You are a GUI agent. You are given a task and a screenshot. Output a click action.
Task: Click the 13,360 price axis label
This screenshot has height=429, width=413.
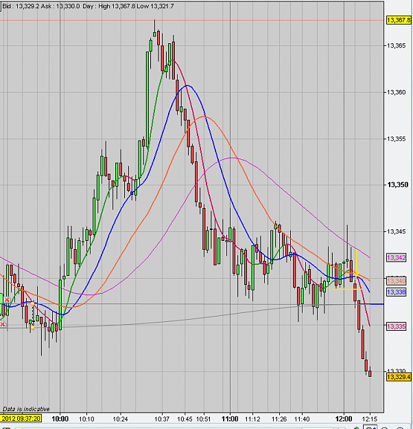397,92
